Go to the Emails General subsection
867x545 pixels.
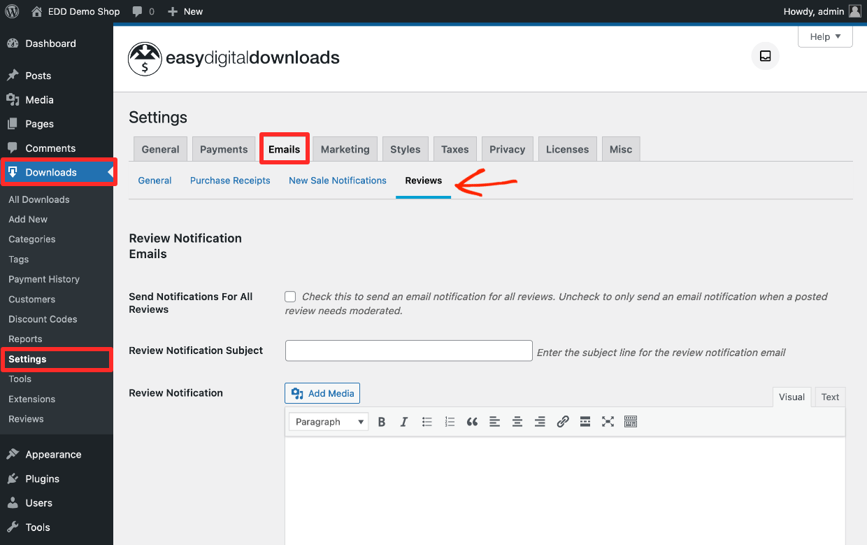155,181
